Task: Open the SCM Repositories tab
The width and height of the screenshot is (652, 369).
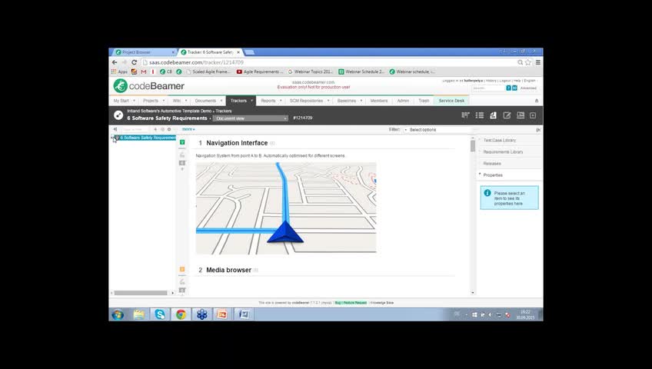Action: click(306, 101)
